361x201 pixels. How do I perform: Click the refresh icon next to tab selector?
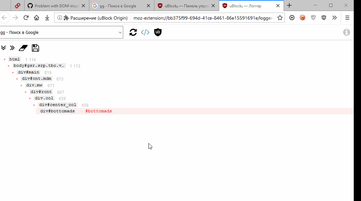coord(133,32)
